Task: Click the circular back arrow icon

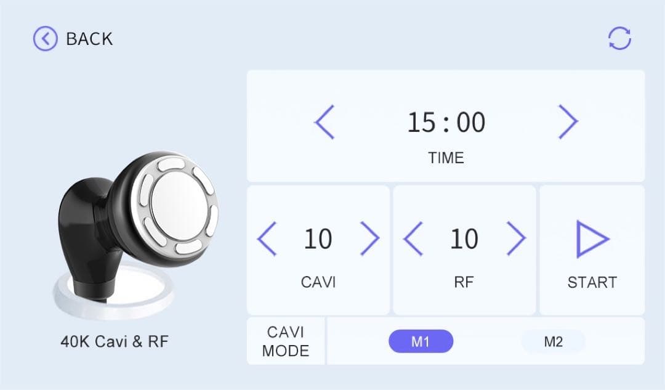Action: 45,39
